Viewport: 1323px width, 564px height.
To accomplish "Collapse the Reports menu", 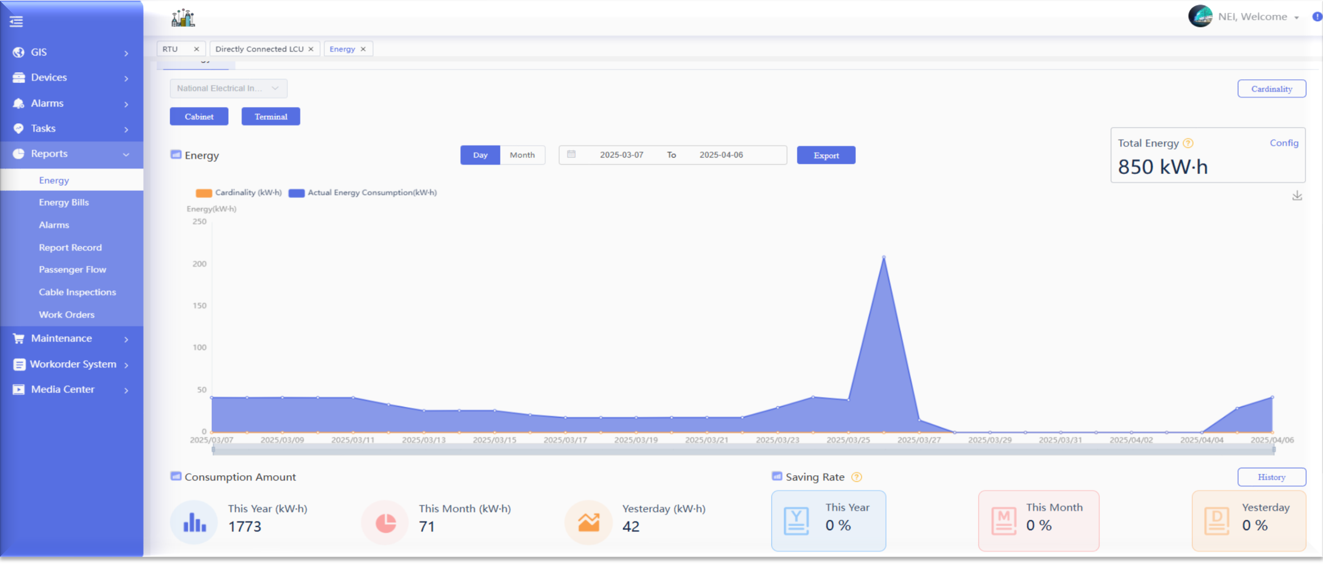I will tap(126, 154).
